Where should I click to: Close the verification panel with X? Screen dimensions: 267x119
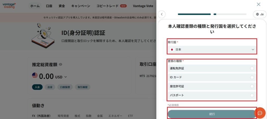[x=258, y=4]
